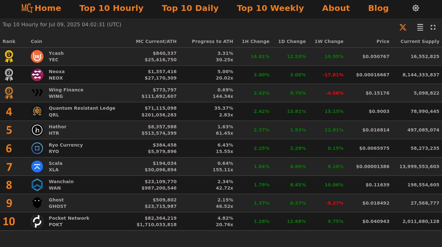Click the Quantum Resistant Ledger logo
Image resolution: width=442 pixels, height=247 pixels.
(37, 111)
